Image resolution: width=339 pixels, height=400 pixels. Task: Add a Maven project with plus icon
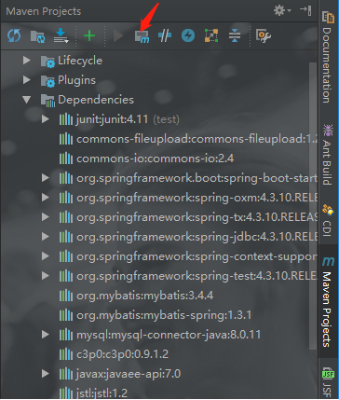coord(89,36)
